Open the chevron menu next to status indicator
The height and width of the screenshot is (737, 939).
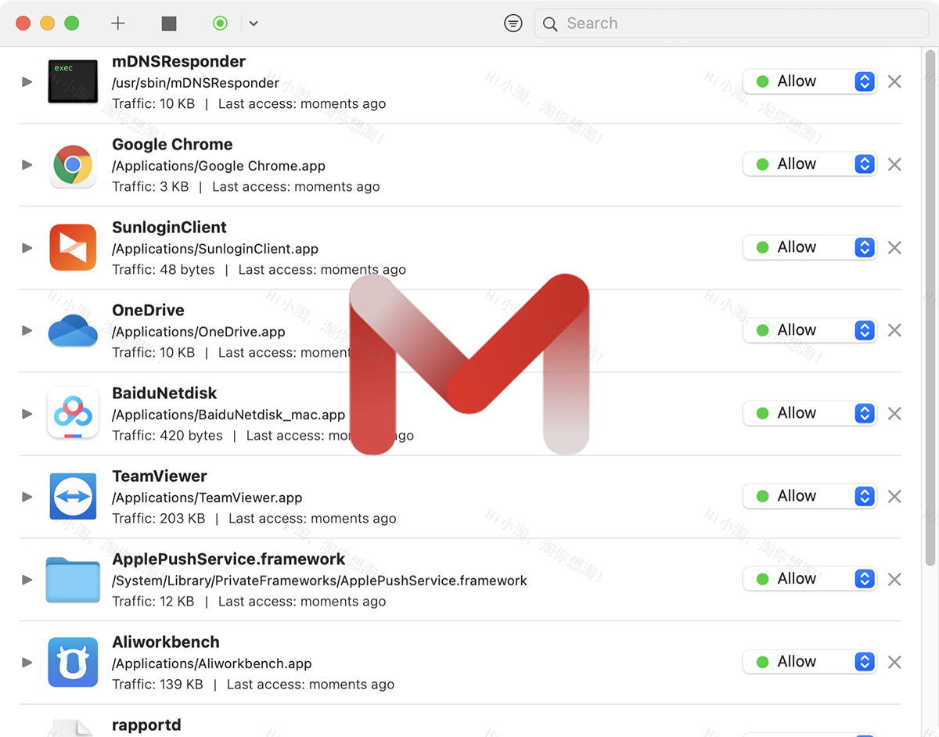pos(253,23)
